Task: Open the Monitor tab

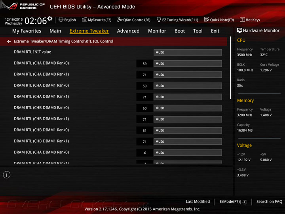Action: (x=157, y=31)
